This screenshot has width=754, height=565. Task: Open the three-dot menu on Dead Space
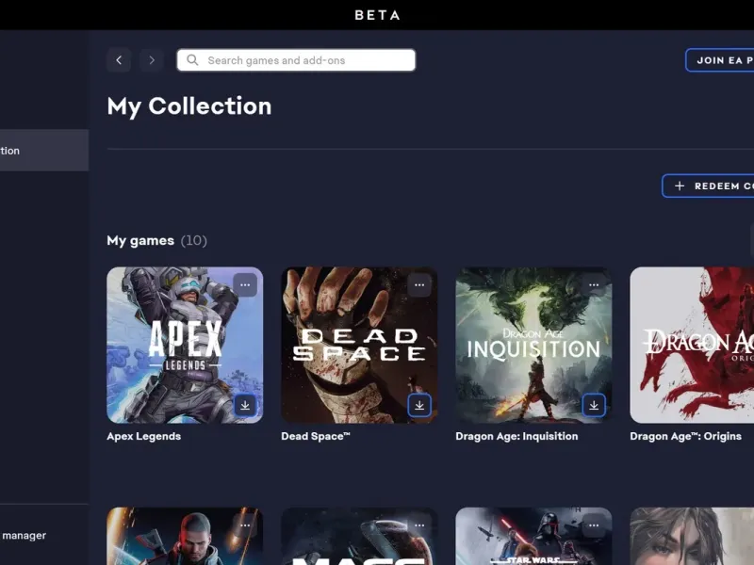point(419,285)
